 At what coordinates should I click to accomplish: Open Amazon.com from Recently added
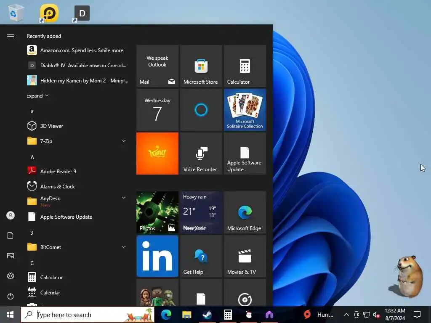[77, 50]
